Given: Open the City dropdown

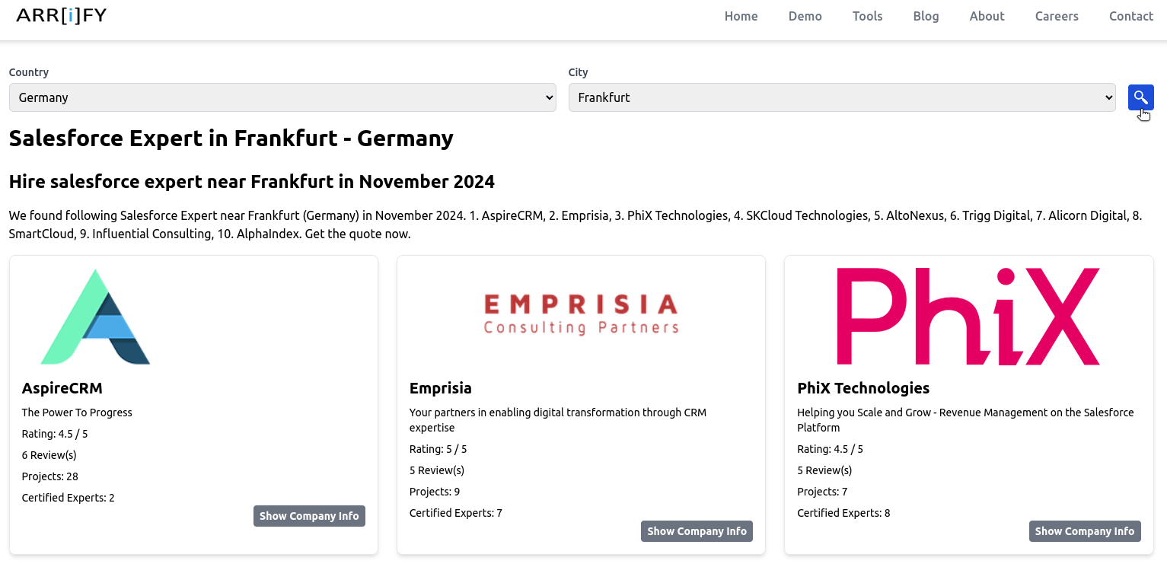Looking at the screenshot, I should (842, 97).
